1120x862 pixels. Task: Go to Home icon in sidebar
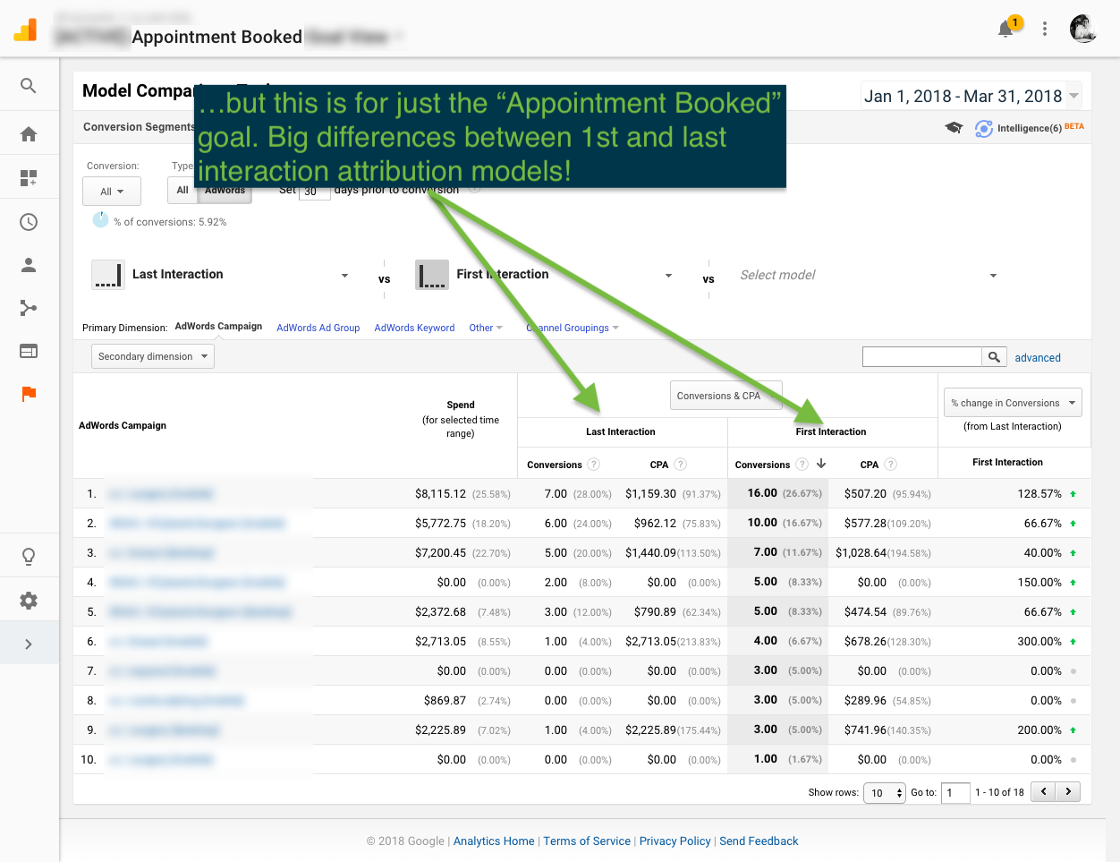pos(29,134)
